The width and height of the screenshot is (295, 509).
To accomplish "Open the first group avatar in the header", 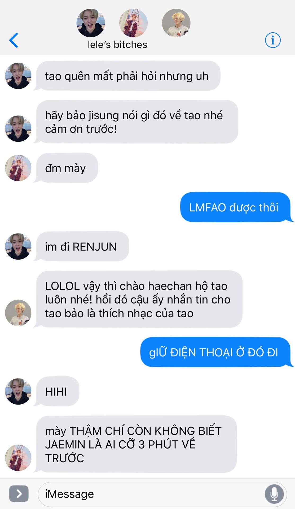I will 91,23.
